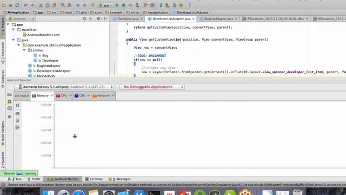Close the Developer.java tab

click(142, 19)
